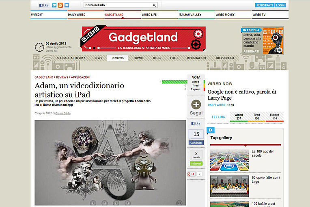
Task: Click REVIEWS in the breadcrumb
Action: (62, 77)
